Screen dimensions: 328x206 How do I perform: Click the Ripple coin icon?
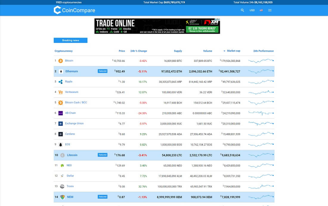pyautogui.click(x=61, y=82)
